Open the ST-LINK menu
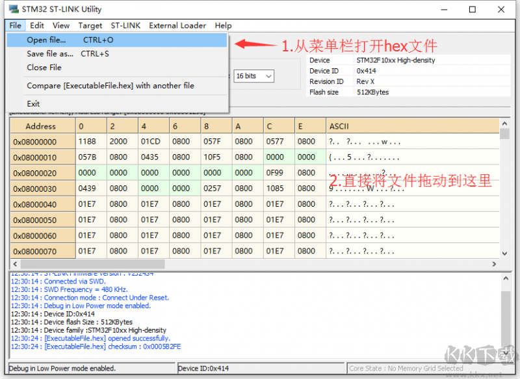 [125, 25]
